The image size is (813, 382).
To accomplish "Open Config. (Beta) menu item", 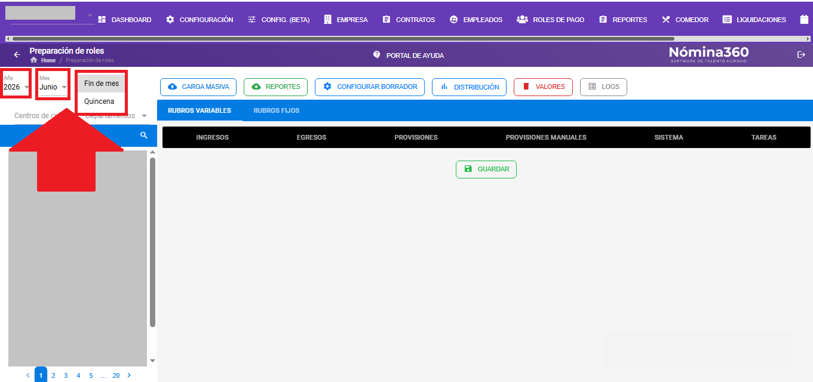I will 278,20.
